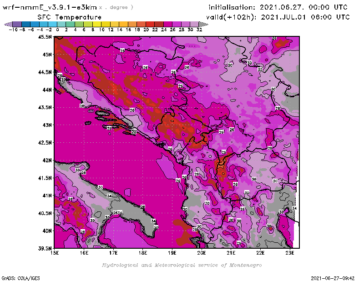This screenshot has width=364, height=281.
Task: Select the magenta 24 to 26 colorbar segment
Action: click(x=167, y=24)
